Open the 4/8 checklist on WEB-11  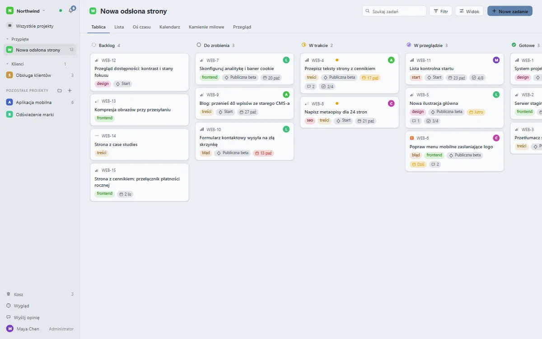coord(477,78)
